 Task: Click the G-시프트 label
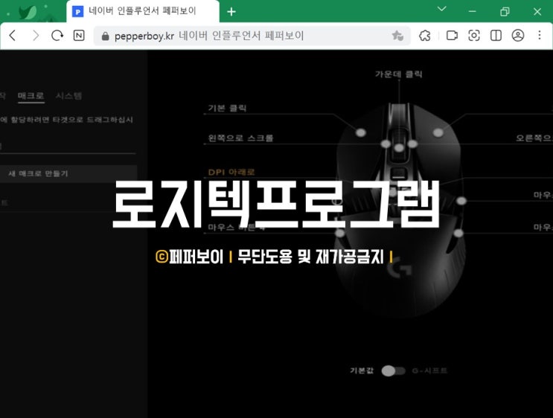pos(429,371)
